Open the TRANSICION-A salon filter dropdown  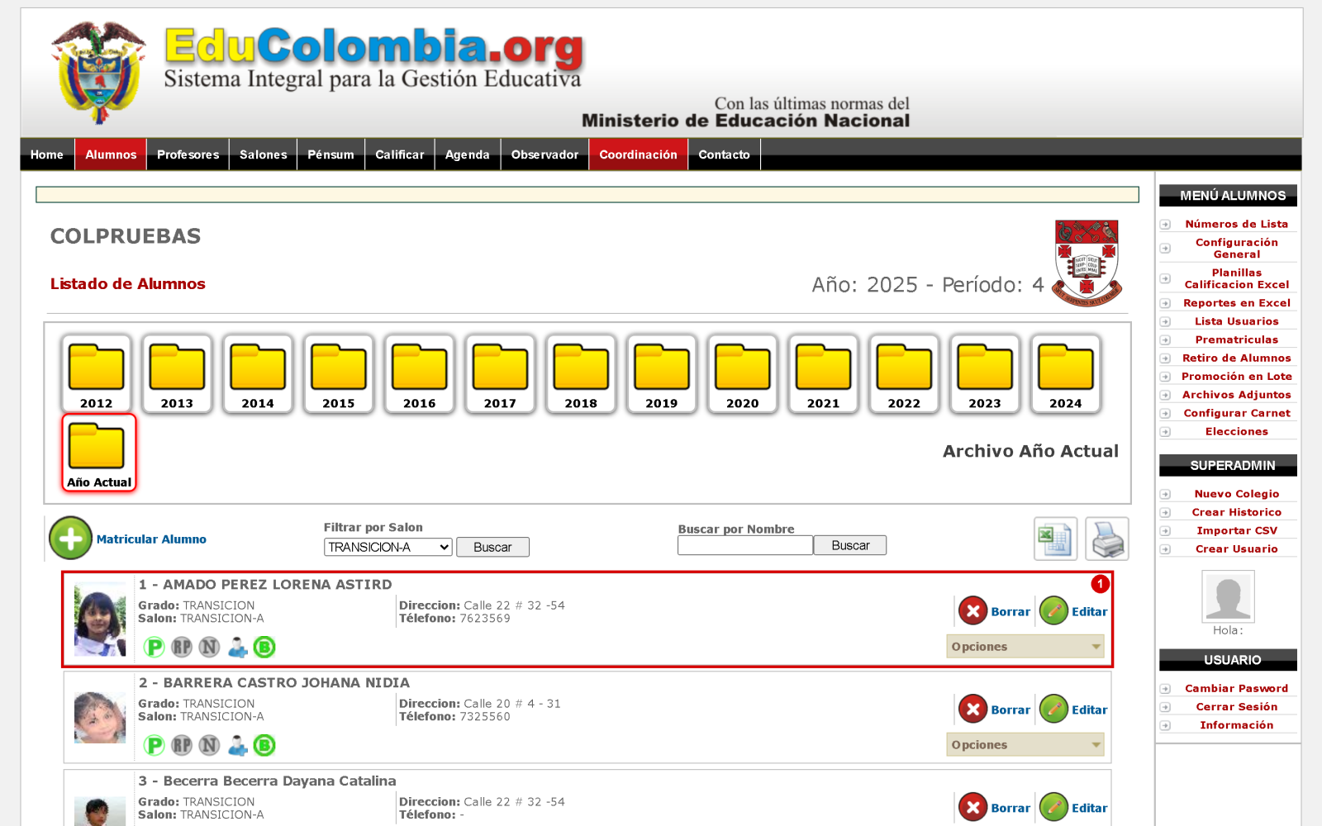tap(388, 547)
